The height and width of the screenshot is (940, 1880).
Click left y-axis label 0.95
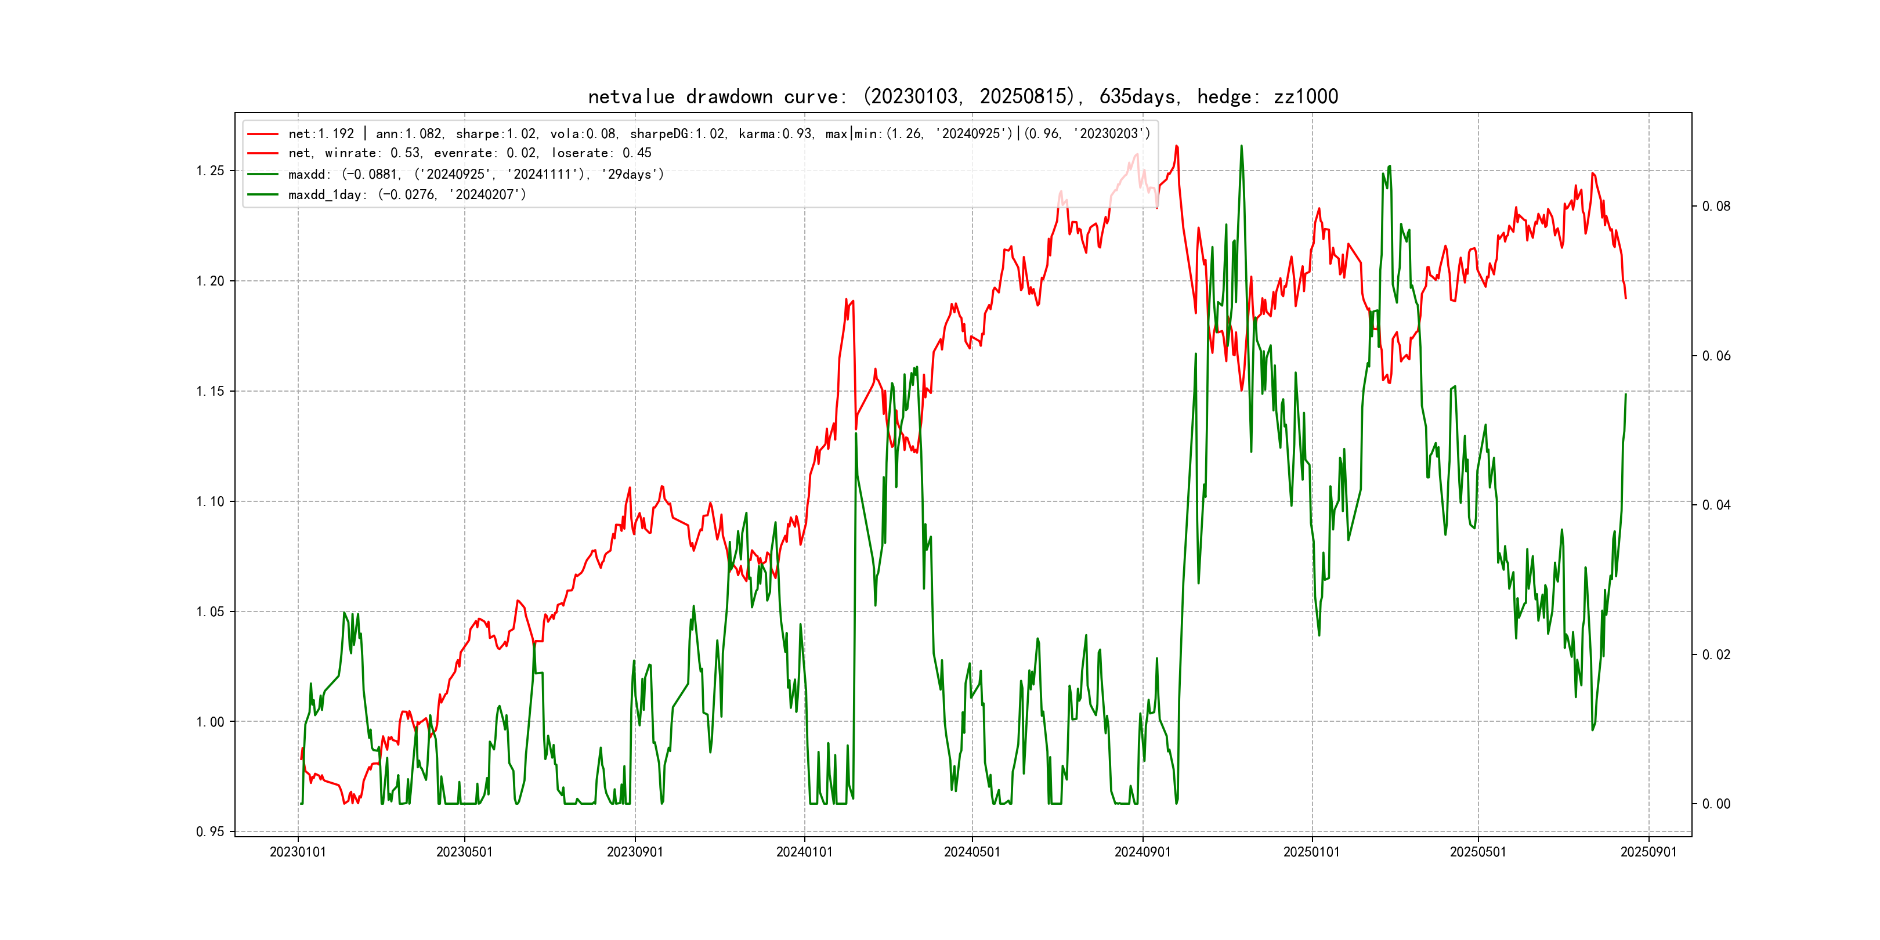210,832
